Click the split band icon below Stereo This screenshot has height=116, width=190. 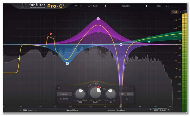[127, 99]
